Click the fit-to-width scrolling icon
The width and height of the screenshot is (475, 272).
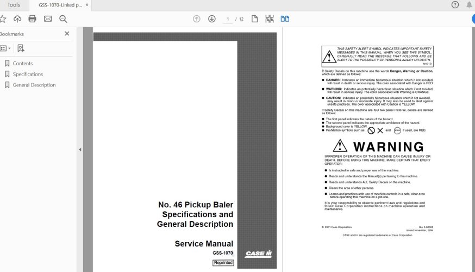tap(270, 19)
